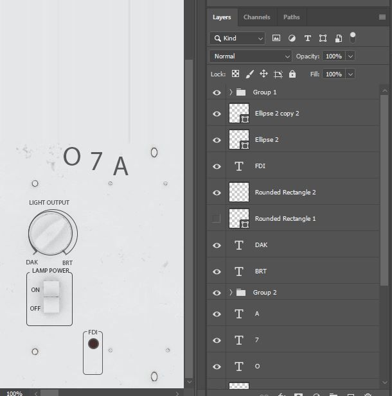Switch to Layers tab
Image resolution: width=392 pixels, height=396 pixels.
tap(222, 17)
